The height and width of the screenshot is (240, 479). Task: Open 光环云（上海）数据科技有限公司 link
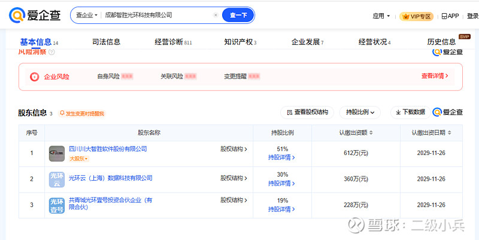[111, 178]
